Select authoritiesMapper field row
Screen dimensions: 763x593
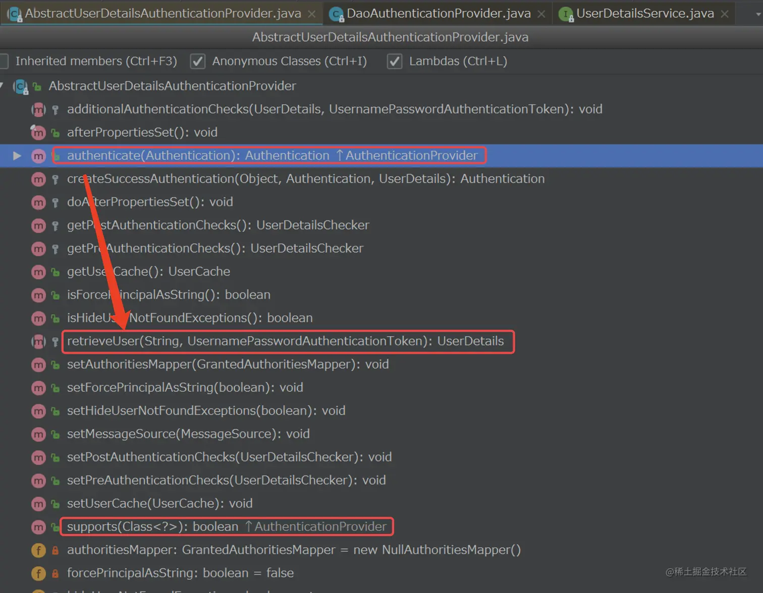[381, 550]
